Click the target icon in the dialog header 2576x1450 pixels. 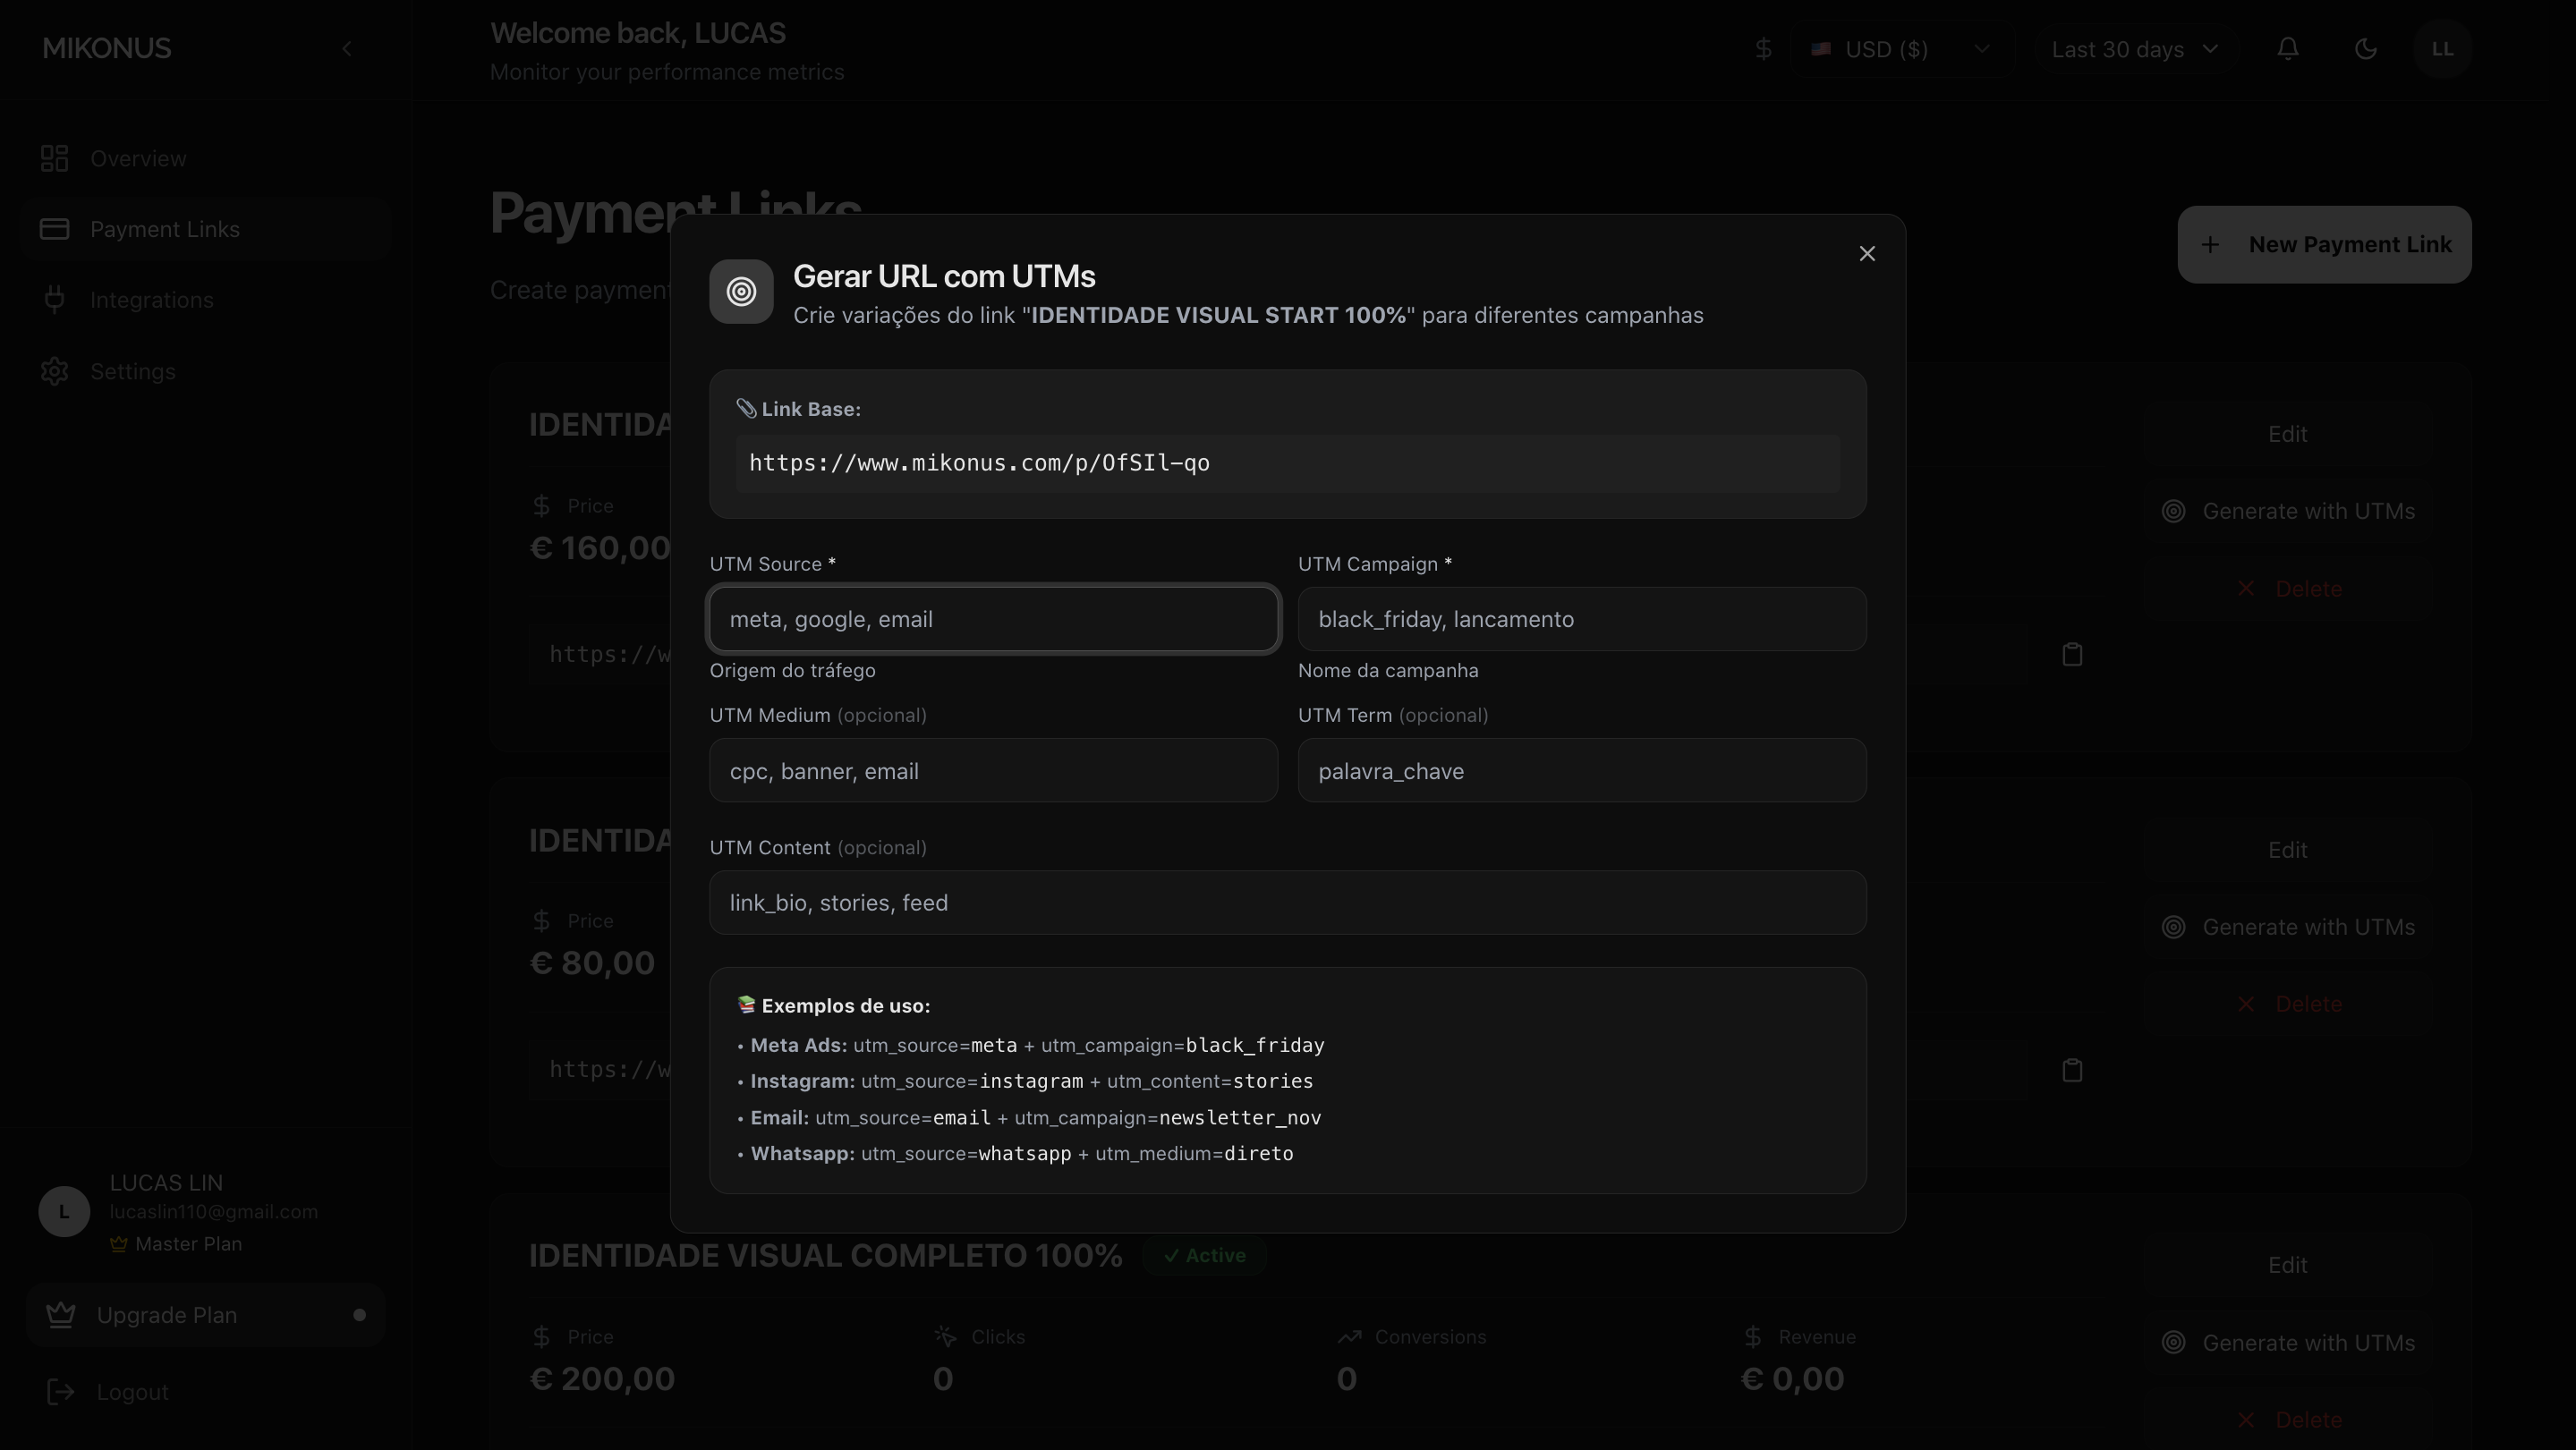point(741,292)
